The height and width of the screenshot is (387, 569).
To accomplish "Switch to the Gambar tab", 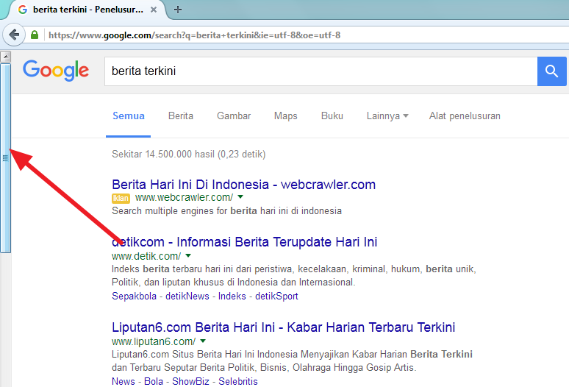I will [x=234, y=116].
